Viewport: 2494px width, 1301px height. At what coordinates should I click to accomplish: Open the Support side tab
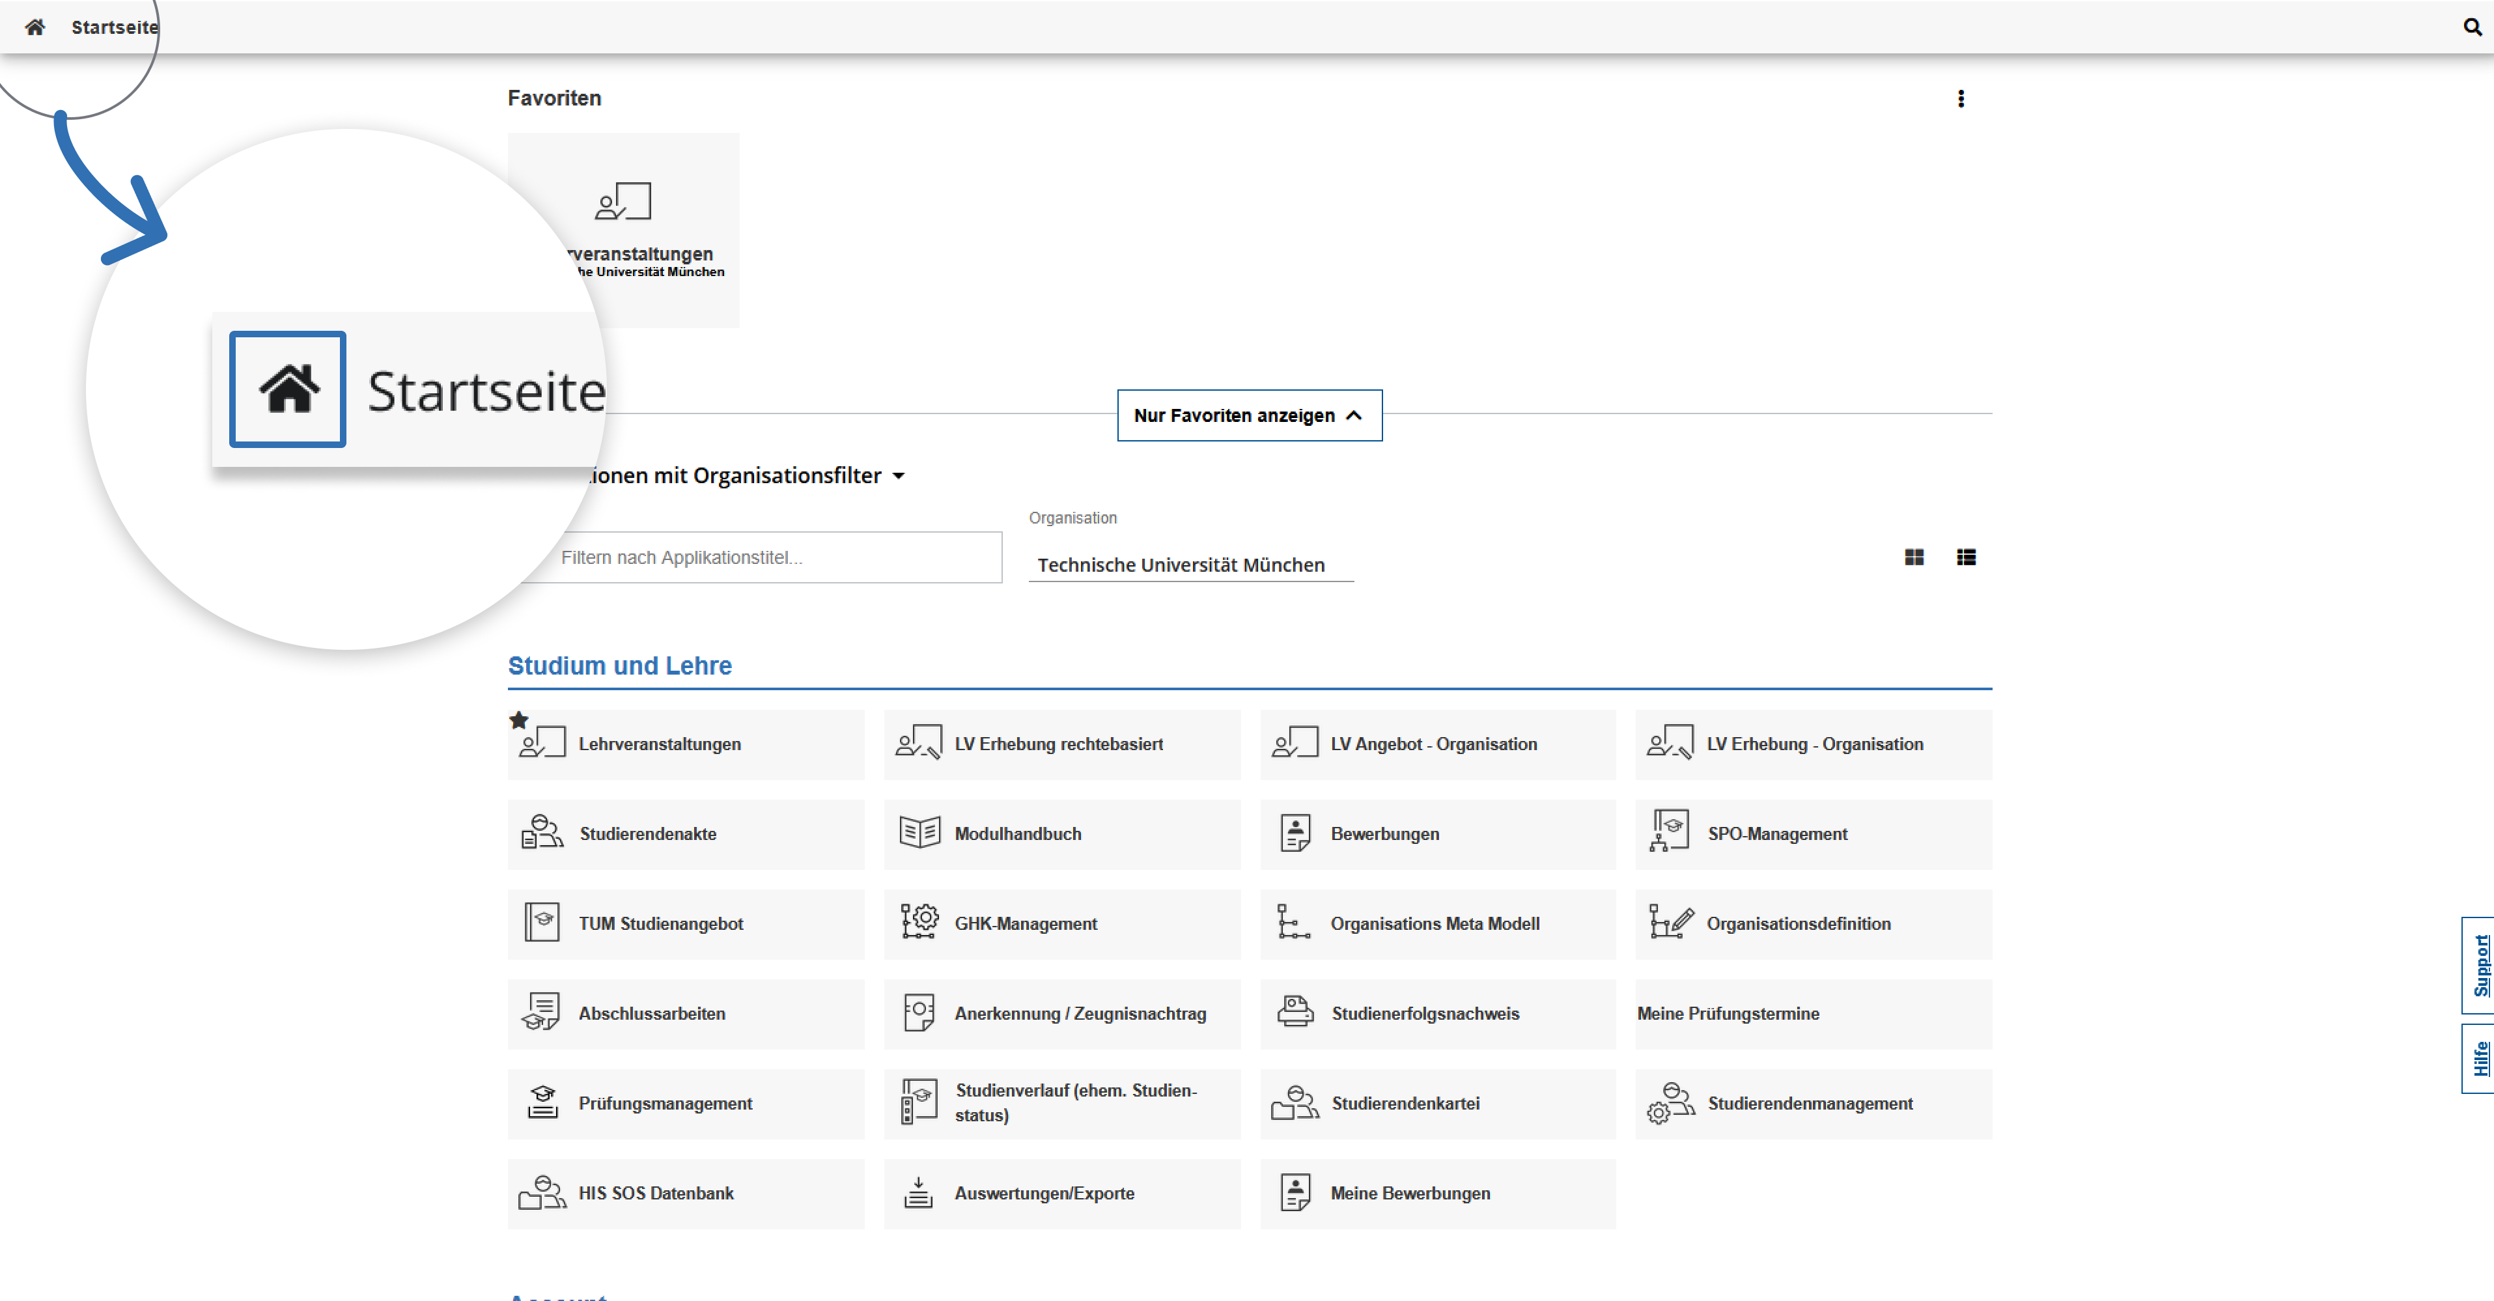[x=2480, y=965]
